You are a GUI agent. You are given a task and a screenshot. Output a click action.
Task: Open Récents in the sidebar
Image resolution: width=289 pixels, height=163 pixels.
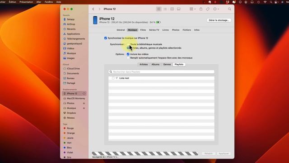click(71, 29)
